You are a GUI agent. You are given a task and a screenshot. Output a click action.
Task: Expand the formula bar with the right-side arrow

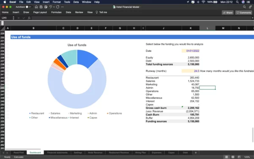(252, 18)
